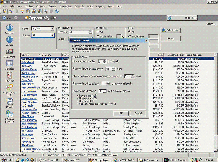Click the Help question mark toolbar icon
This screenshot has height=162, width=218.
(x=57, y=11)
